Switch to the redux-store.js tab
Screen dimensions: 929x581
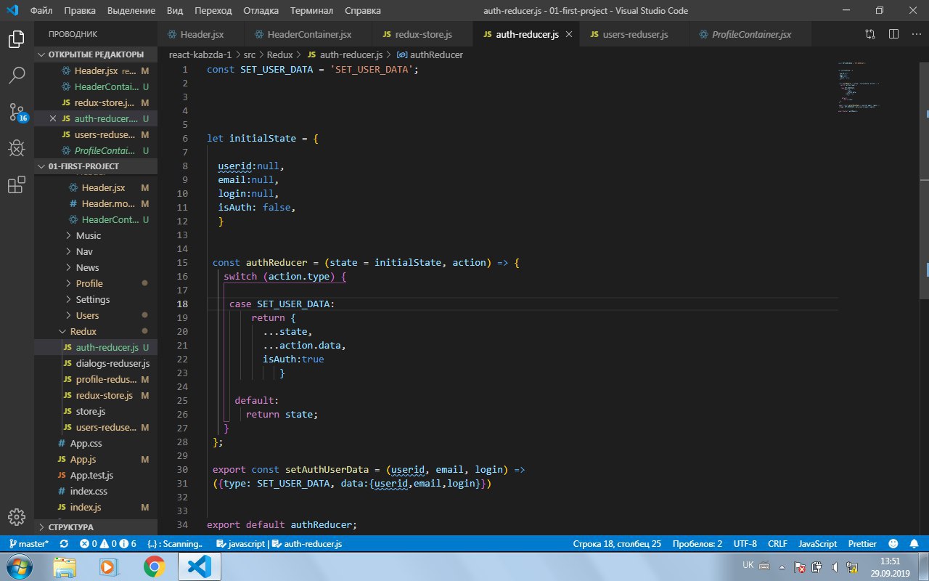click(x=417, y=34)
